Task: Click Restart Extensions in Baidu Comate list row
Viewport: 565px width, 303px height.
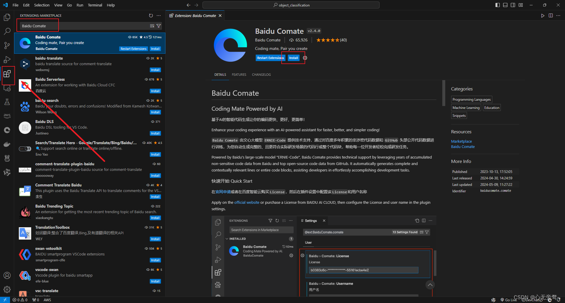Action: click(x=133, y=49)
